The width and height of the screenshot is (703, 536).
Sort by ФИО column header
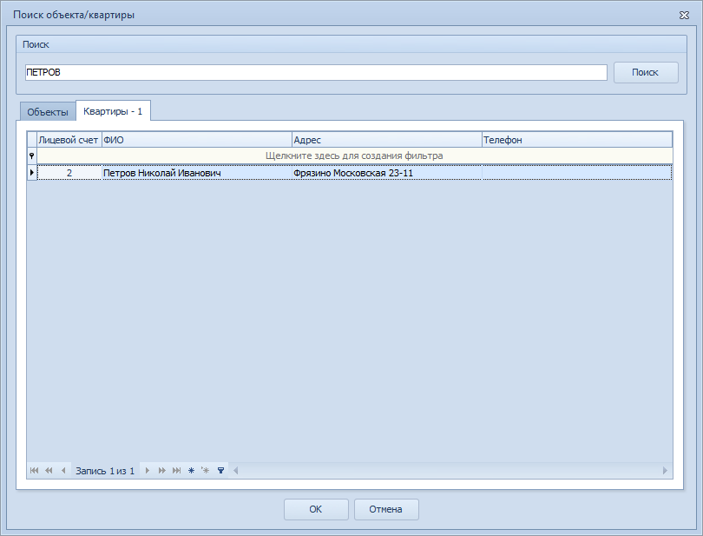click(x=197, y=140)
